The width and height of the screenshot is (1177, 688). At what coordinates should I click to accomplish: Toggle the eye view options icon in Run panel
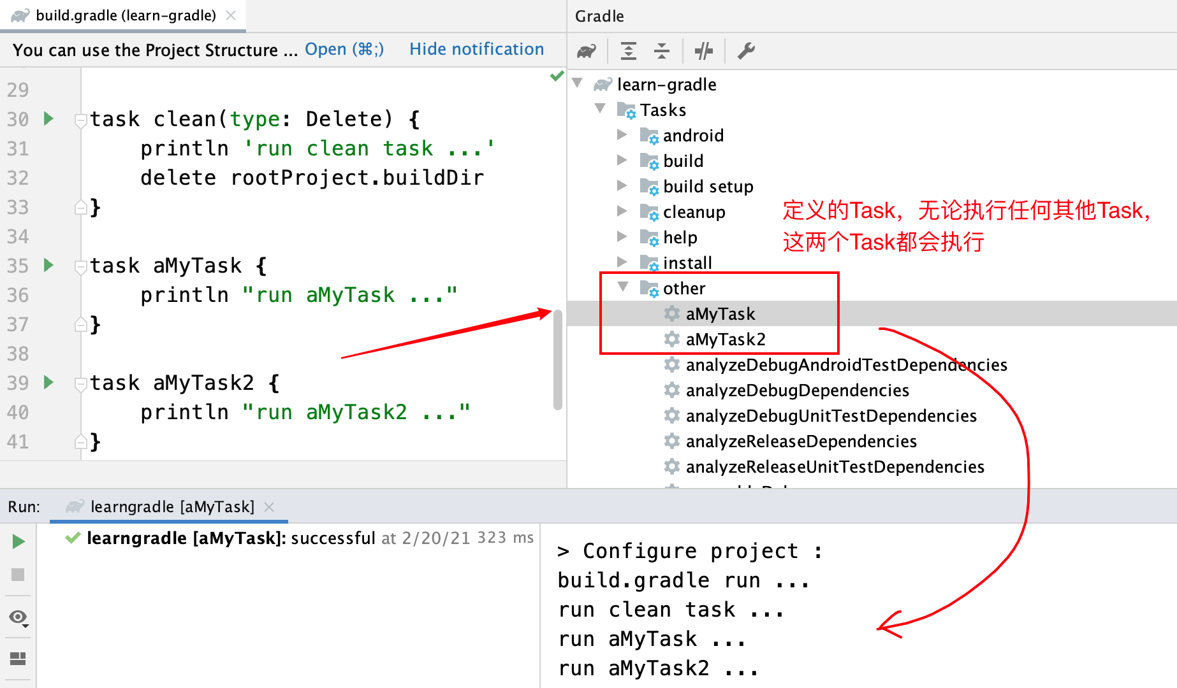18,617
